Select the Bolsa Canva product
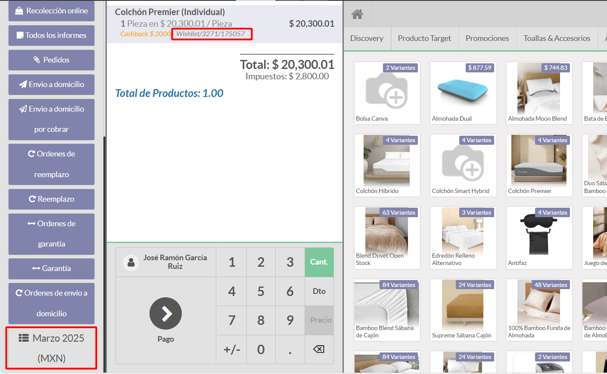607x374 pixels. (387, 93)
